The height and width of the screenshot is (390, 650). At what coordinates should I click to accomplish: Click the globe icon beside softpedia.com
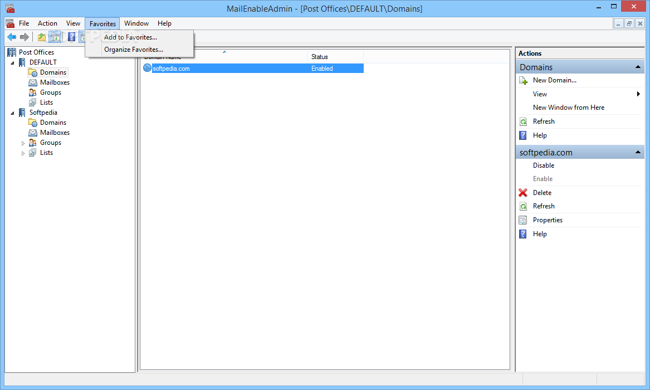147,68
